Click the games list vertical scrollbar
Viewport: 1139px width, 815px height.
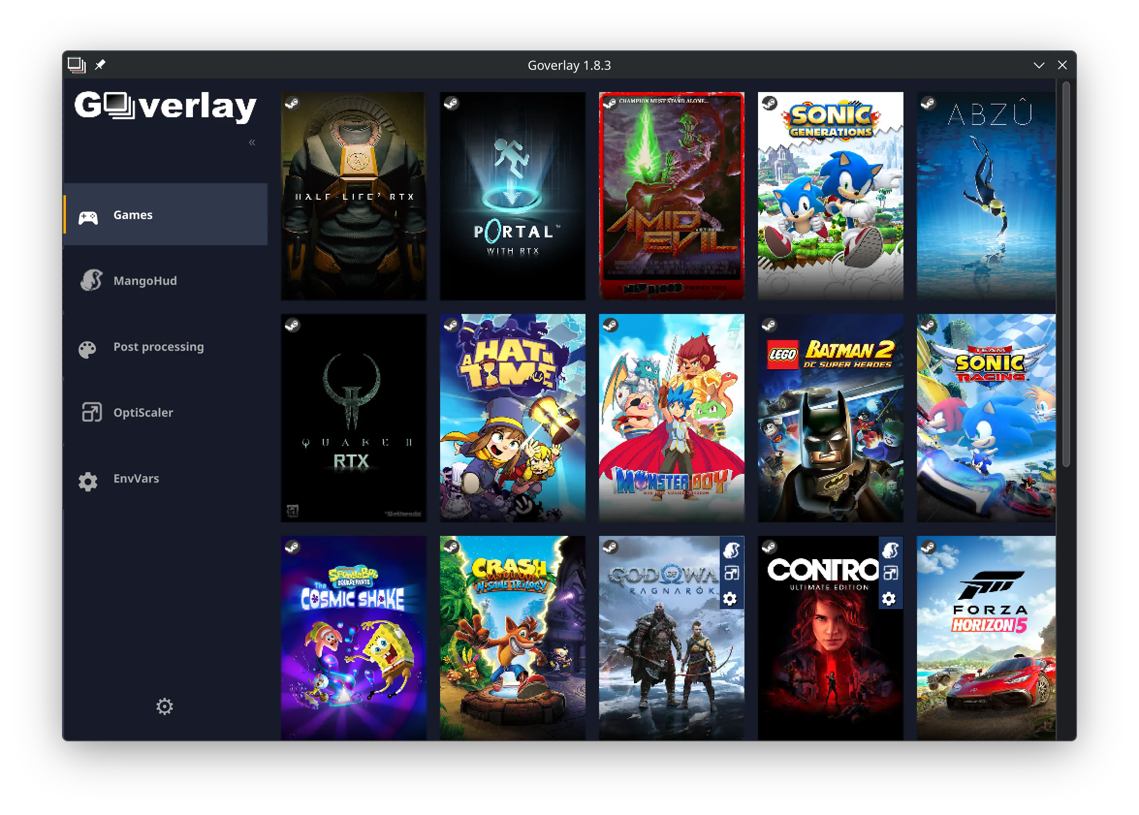pos(1066,275)
